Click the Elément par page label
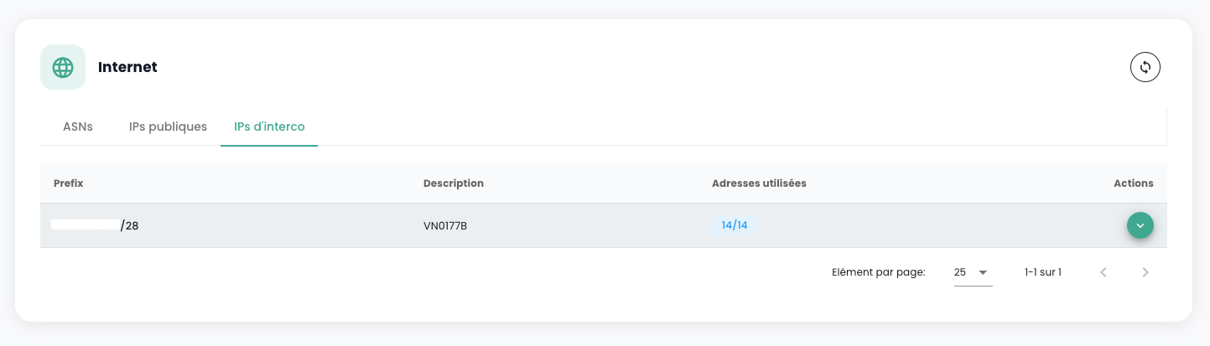Screen dimensions: 1210x346 click(878, 272)
